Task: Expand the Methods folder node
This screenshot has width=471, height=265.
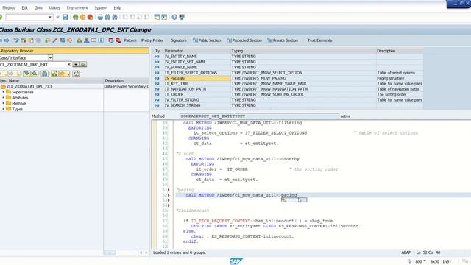Action: pos(3,103)
